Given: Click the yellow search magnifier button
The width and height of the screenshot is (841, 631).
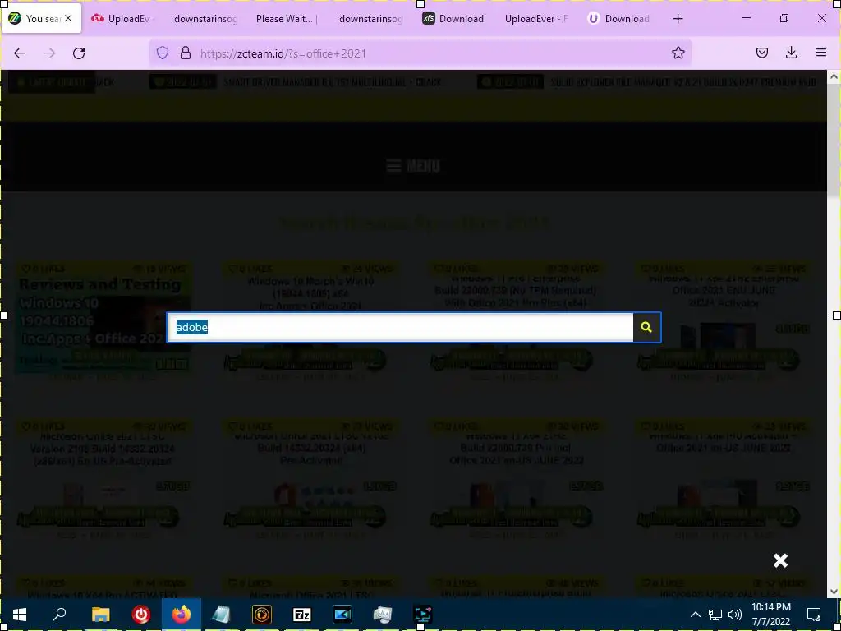Looking at the screenshot, I should point(646,327).
